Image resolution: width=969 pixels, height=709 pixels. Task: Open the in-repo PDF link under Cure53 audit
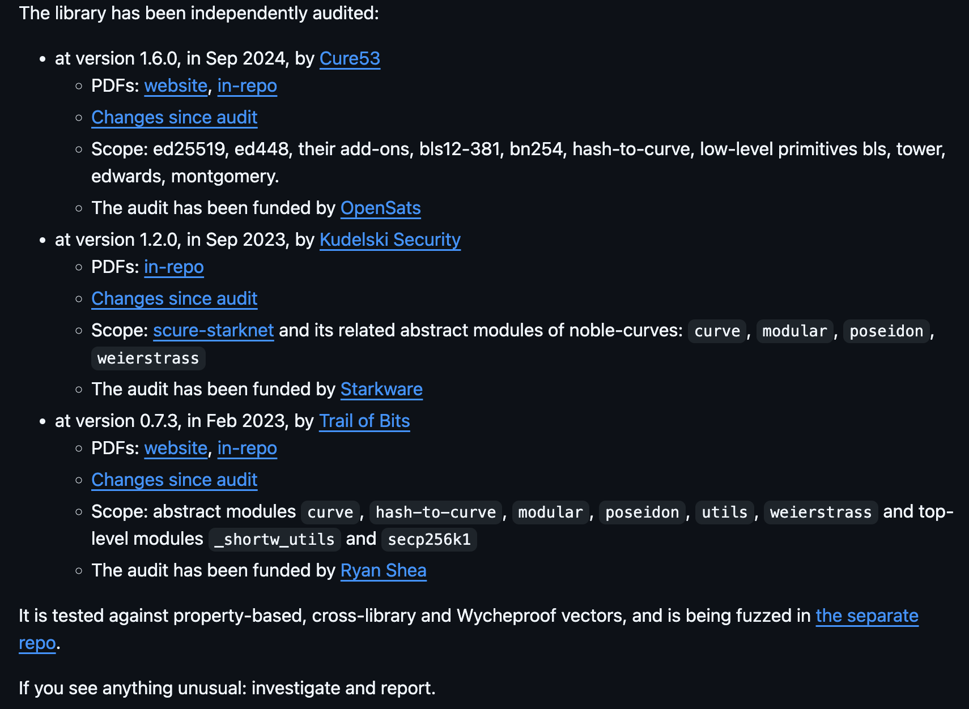tap(247, 86)
